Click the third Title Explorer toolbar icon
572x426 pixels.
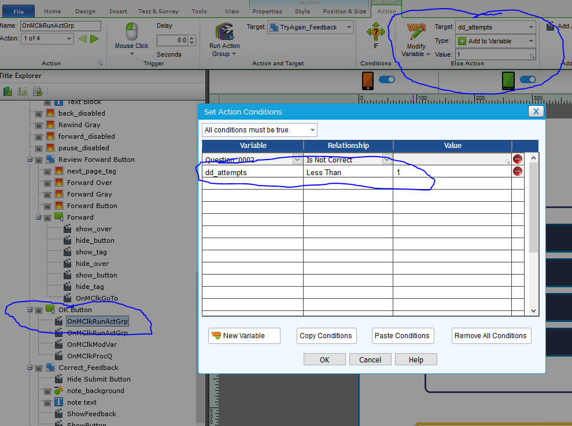coord(38,91)
